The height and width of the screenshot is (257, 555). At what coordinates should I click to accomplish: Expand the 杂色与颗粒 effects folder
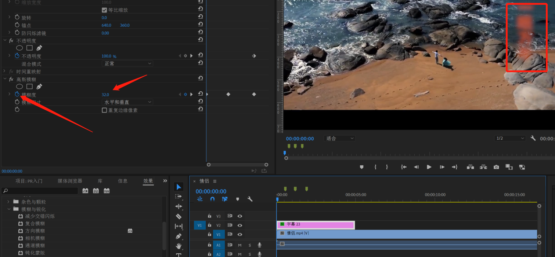tap(8, 202)
